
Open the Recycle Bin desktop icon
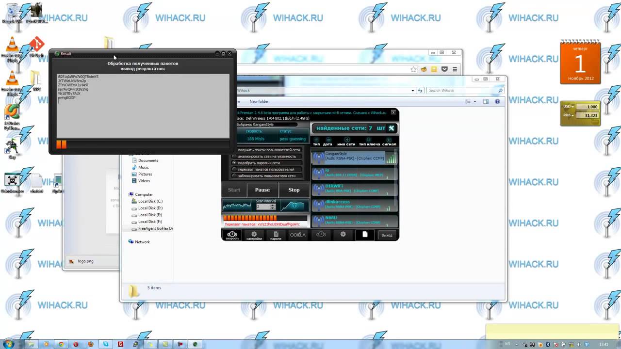[12, 13]
